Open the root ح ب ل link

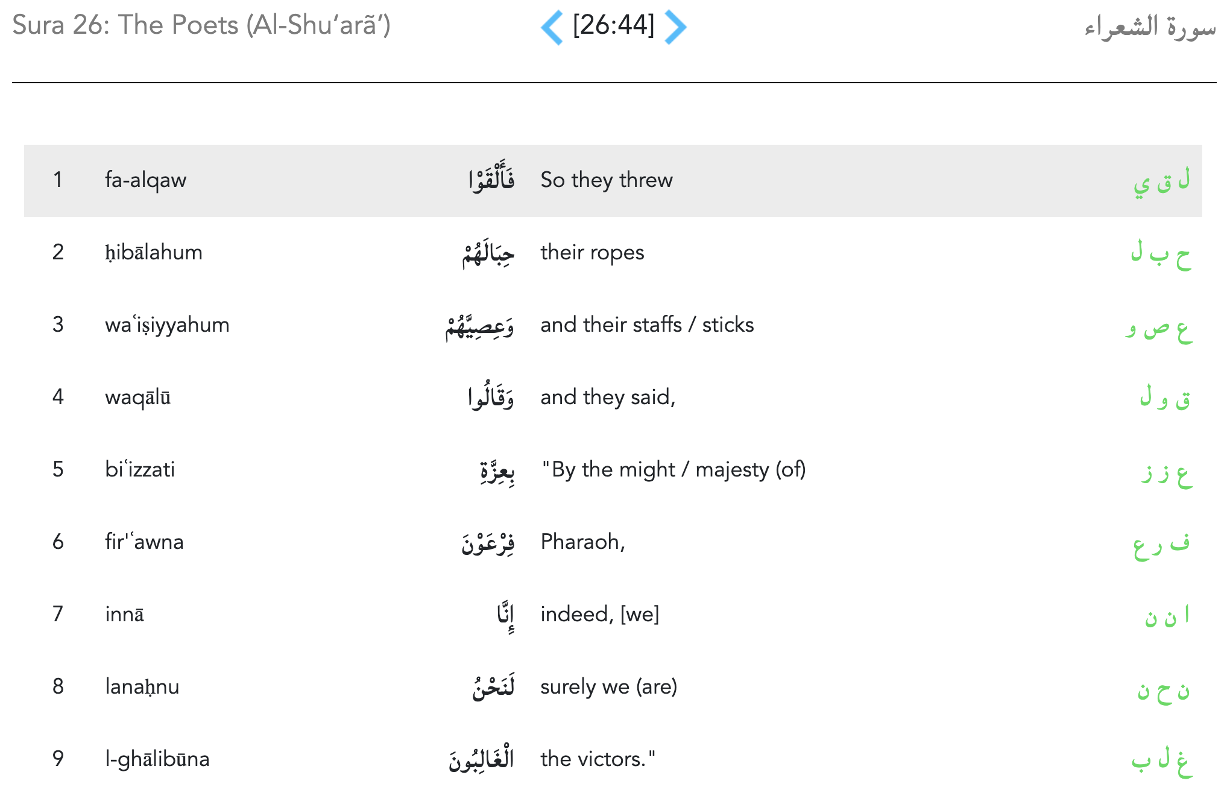[1161, 253]
